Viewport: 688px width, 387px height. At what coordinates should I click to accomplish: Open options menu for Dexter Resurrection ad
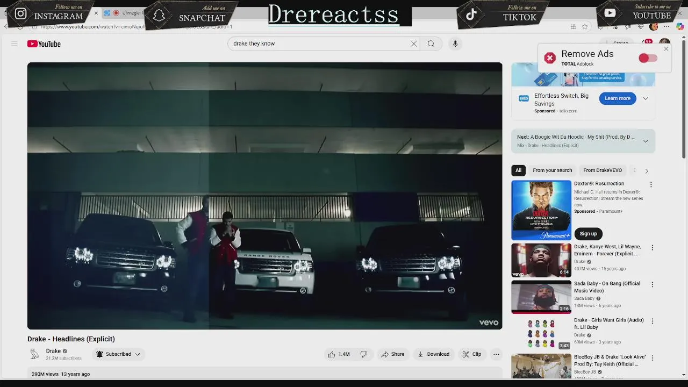point(651,184)
